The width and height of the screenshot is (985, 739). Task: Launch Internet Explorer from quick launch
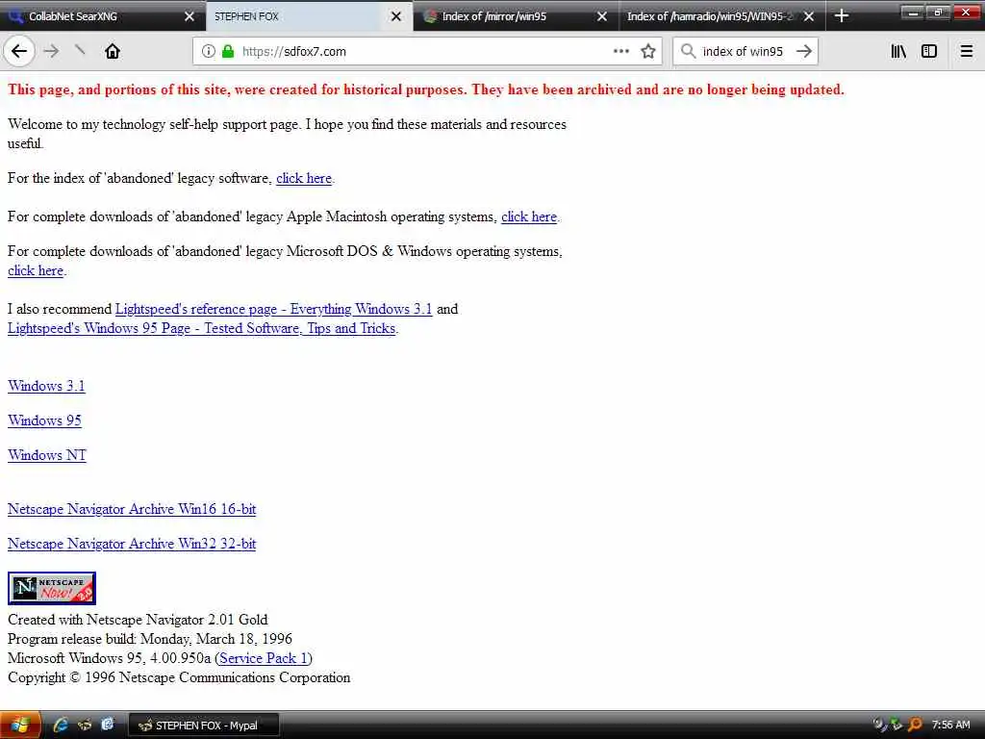point(61,726)
